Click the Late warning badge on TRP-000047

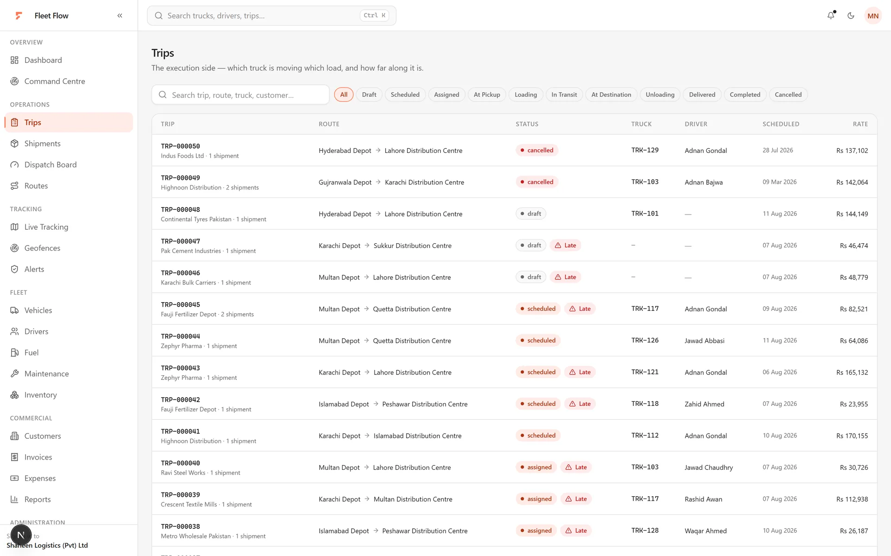[x=565, y=246]
